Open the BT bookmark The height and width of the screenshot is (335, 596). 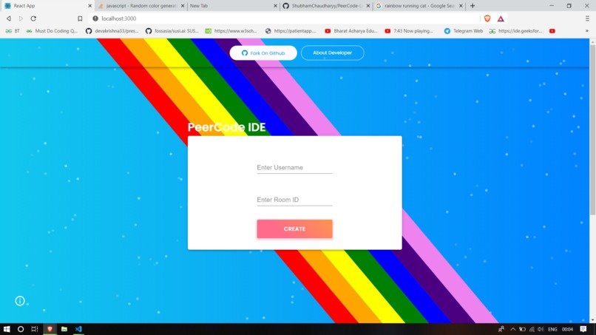[13, 31]
